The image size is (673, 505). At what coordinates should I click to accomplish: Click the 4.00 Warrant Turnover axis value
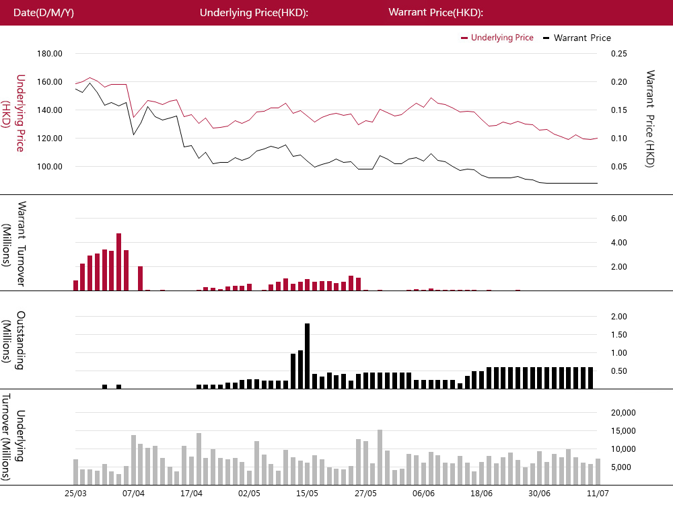point(619,243)
